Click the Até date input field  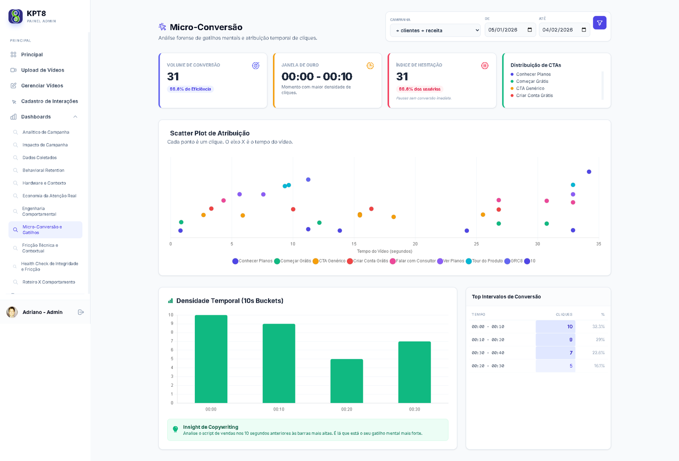[x=558, y=30]
